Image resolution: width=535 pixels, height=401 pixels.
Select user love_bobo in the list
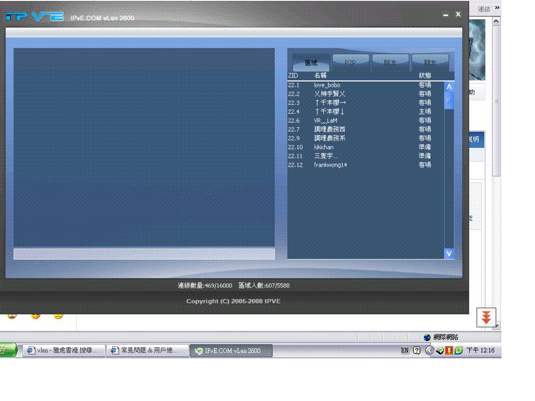(366, 85)
